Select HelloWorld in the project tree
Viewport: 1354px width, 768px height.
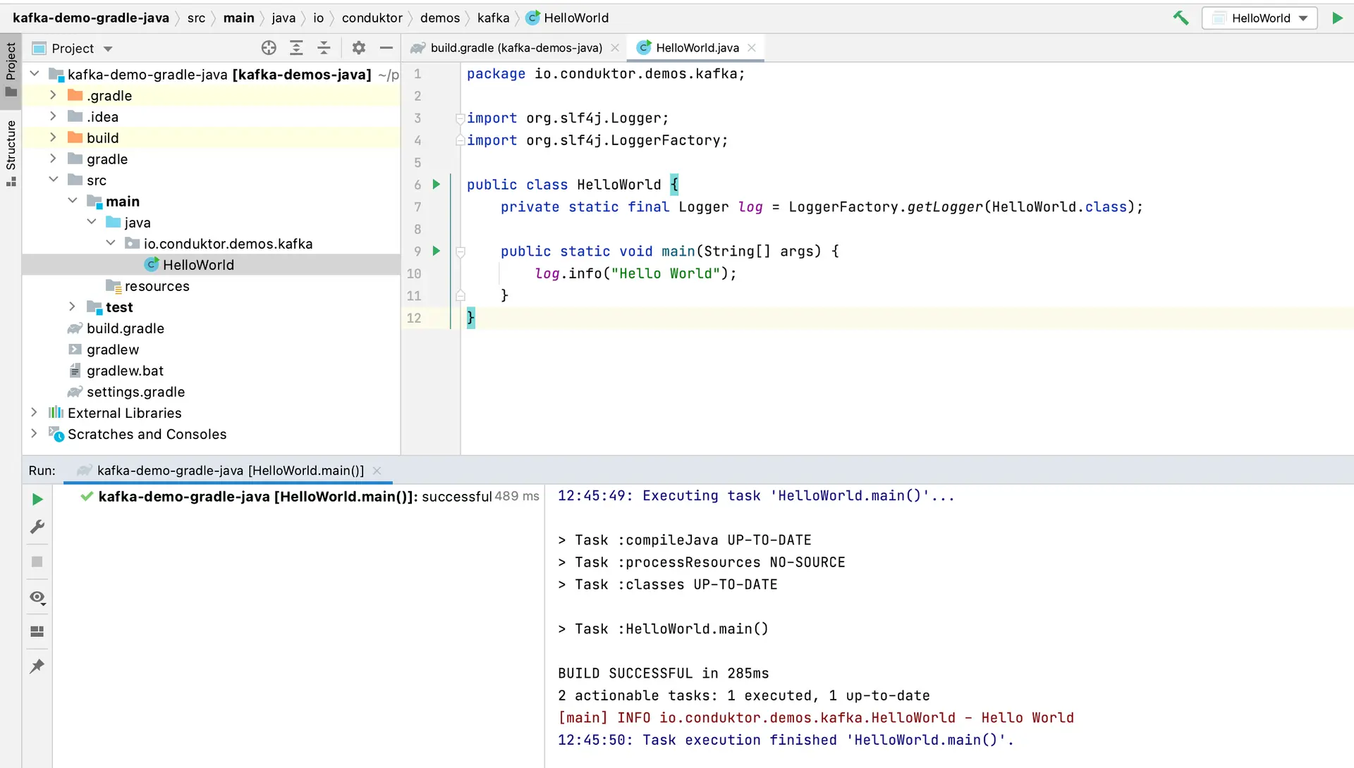[x=198, y=265]
